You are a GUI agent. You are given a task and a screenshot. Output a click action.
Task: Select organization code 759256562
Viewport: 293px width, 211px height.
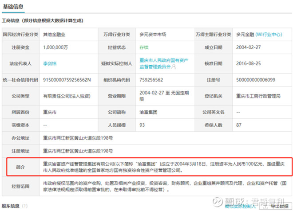(151, 80)
